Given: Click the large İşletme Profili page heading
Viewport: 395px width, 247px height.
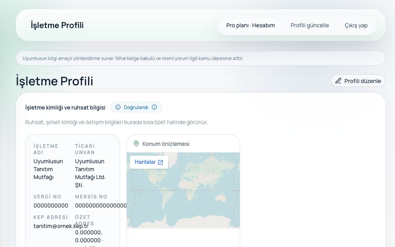Looking at the screenshot, I should (x=55, y=81).
